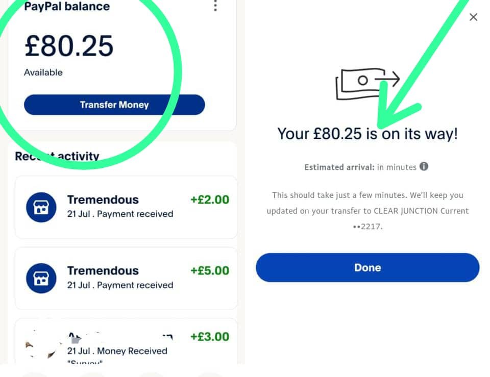The image size is (490, 377).
Task: Click the +£3.00 amount
Action: click(210, 337)
